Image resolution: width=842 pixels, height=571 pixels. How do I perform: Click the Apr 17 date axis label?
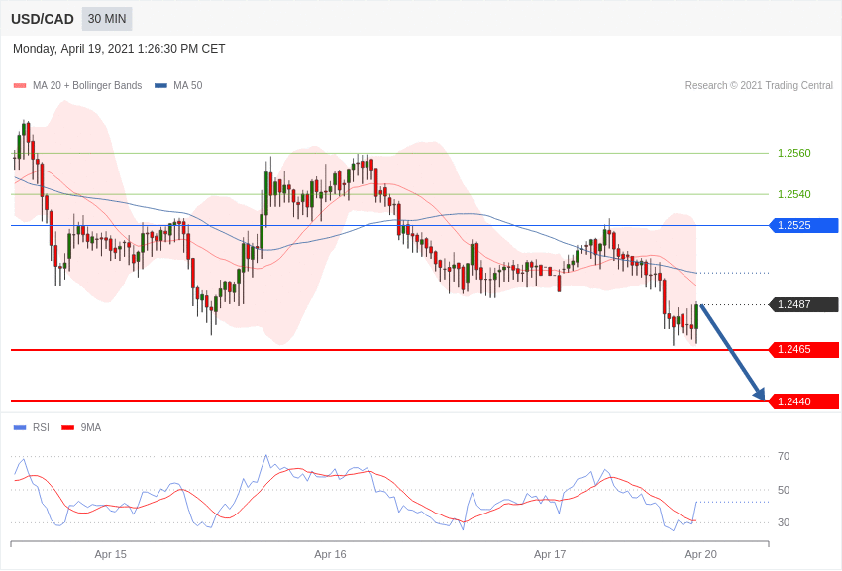(x=550, y=554)
